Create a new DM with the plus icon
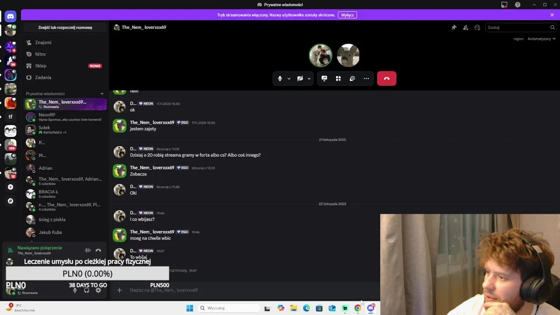Image resolution: width=560 pixels, height=315 pixels. (x=102, y=94)
